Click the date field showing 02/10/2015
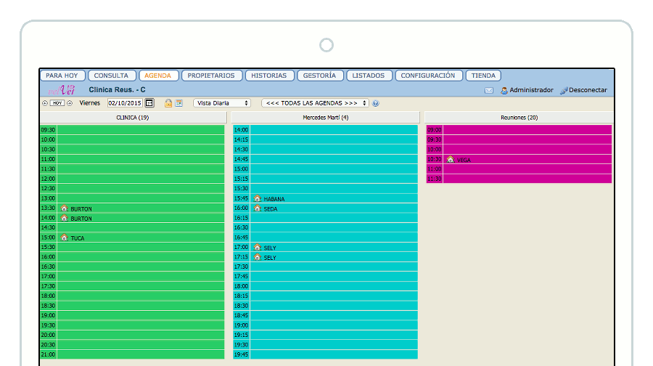 pos(125,103)
